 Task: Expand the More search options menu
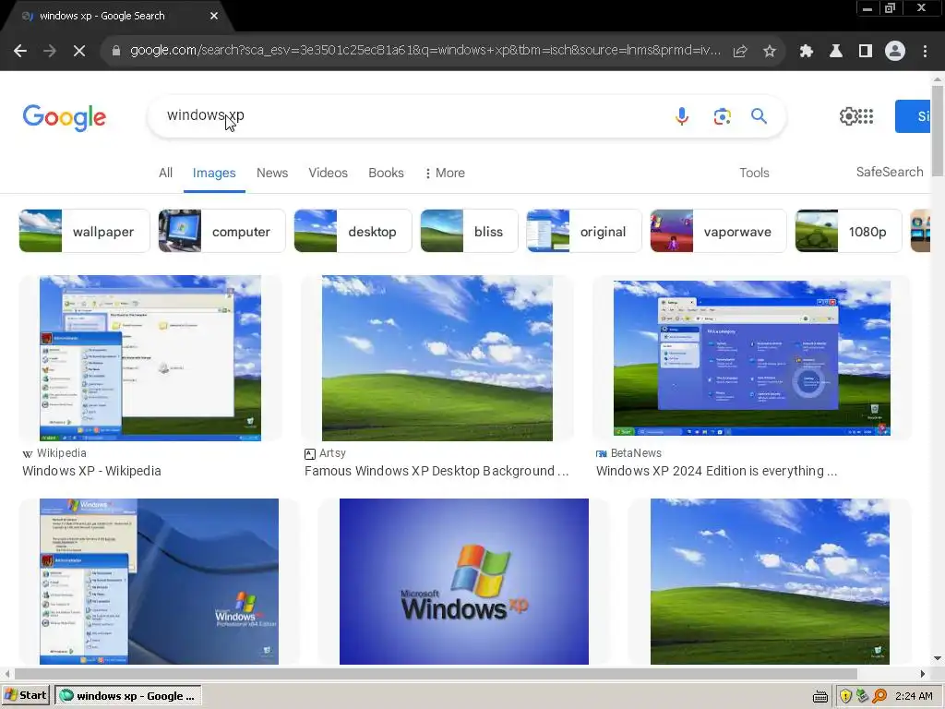445,173
